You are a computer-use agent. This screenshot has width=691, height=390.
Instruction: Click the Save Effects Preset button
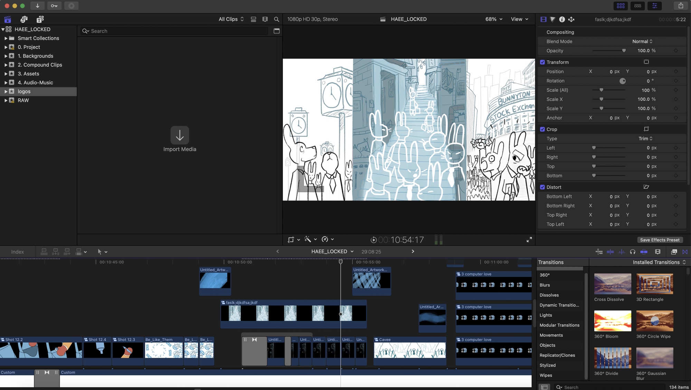660,240
